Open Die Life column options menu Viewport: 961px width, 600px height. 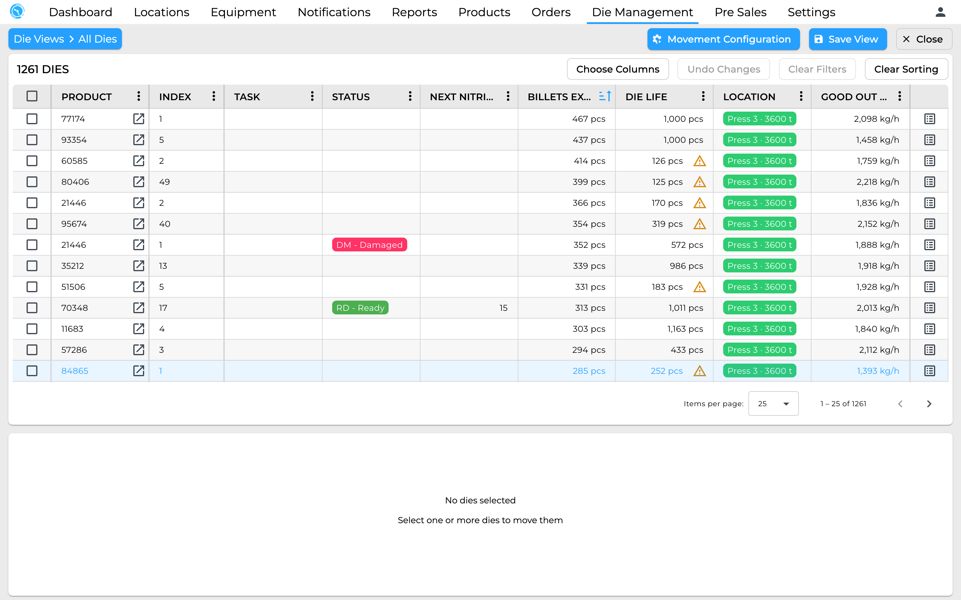point(703,96)
